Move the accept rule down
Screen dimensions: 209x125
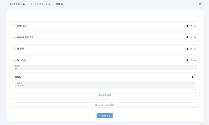point(195,37)
